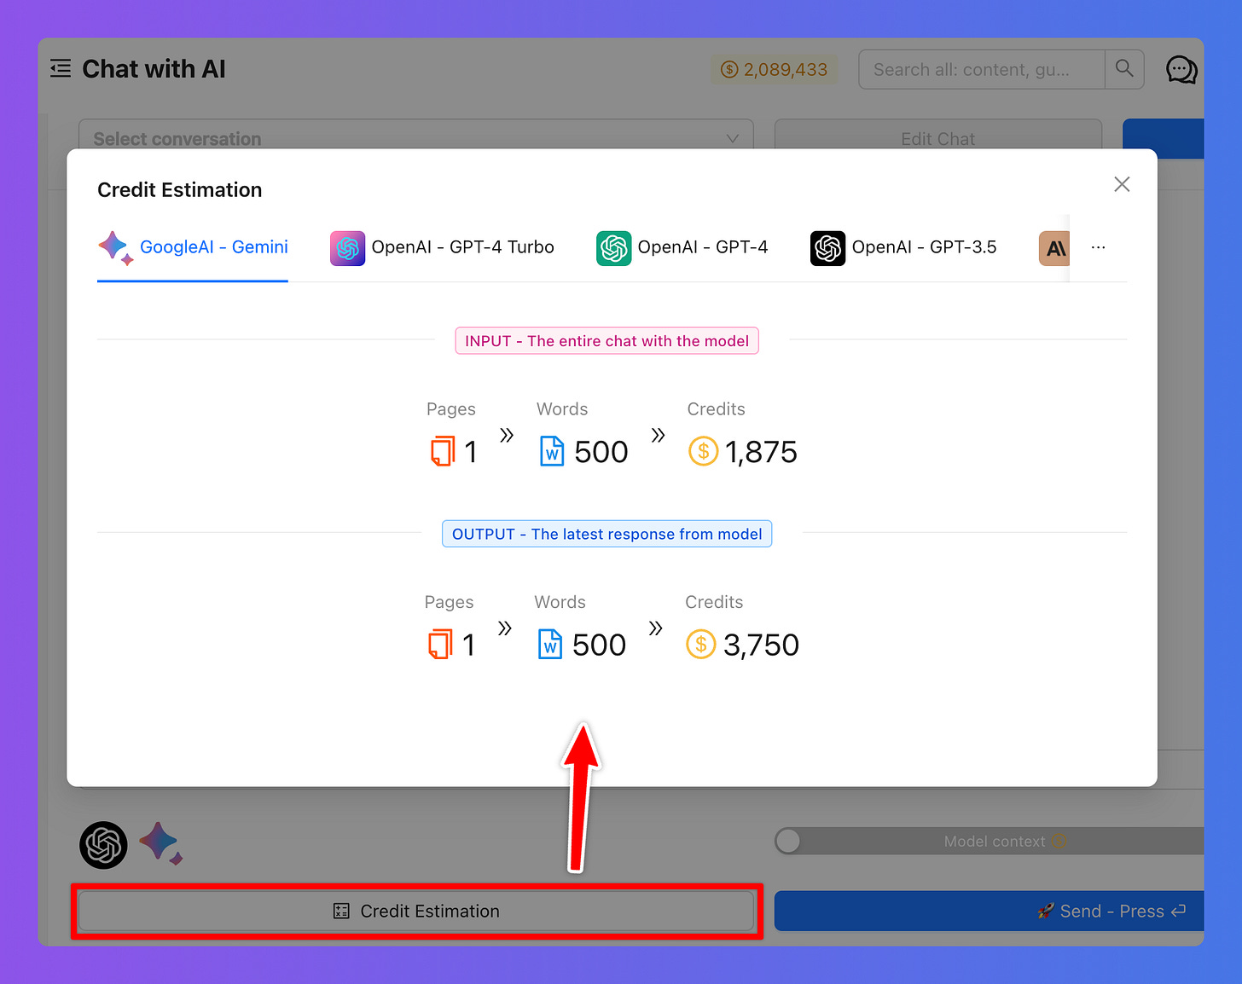Viewport: 1242px width, 984px height.
Task: Click the Model context help icon
Action: click(x=1059, y=842)
